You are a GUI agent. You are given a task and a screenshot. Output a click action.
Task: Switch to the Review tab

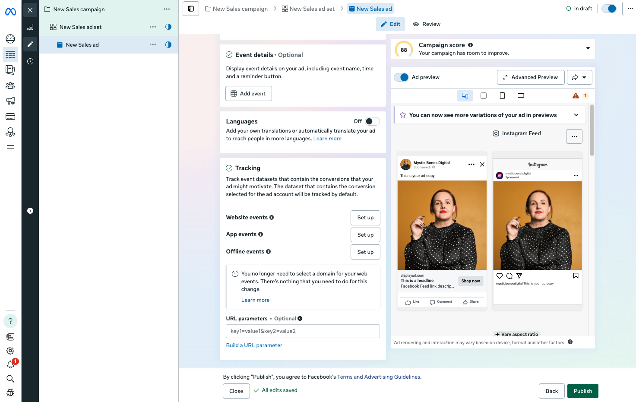point(427,24)
